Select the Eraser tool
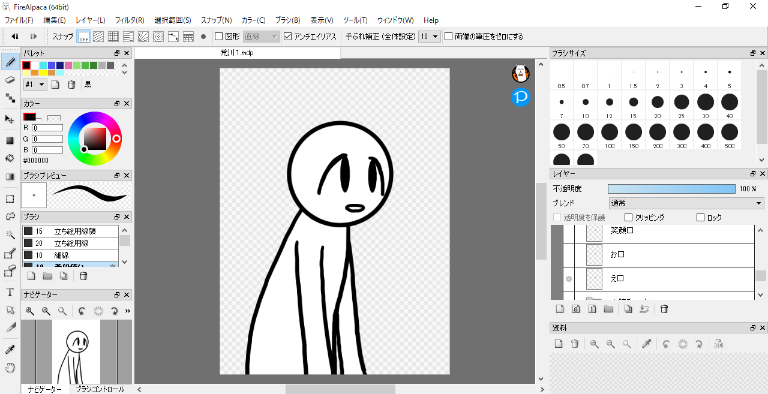The width and height of the screenshot is (768, 394). pyautogui.click(x=10, y=80)
